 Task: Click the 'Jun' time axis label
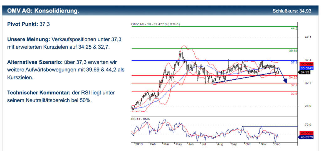tap(191, 144)
